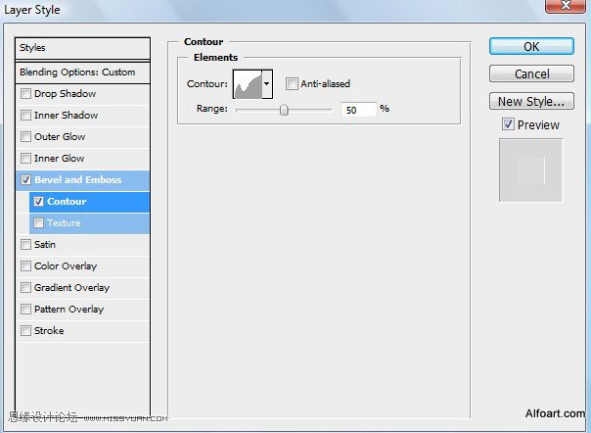This screenshot has width=591, height=433.
Task: Select the Pattern Overlay effect label
Action: [x=68, y=309]
